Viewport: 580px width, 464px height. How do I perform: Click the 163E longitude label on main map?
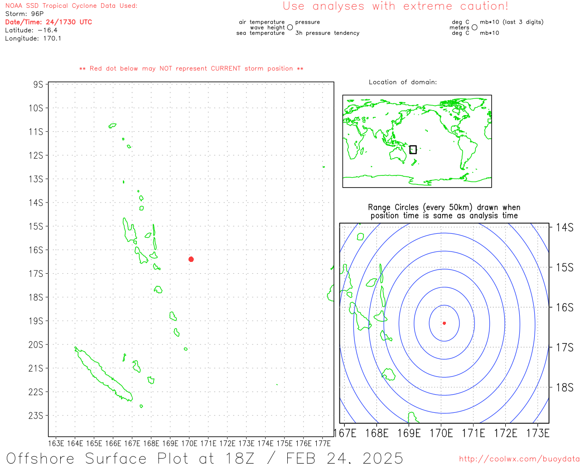56,443
